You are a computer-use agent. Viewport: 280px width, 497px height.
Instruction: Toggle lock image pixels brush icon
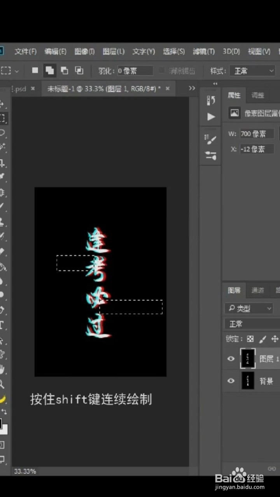click(x=262, y=339)
